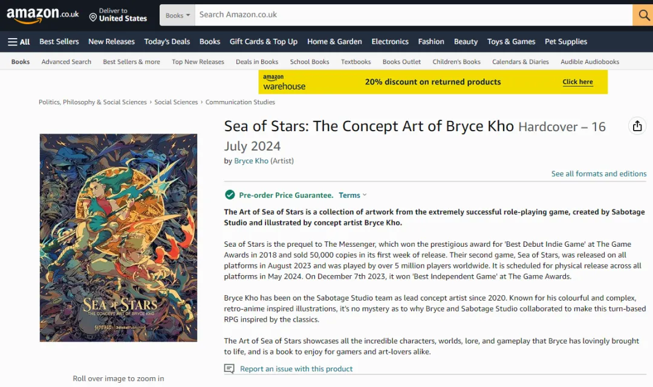
Task: Click the Sea of Stars book cover
Action: [119, 238]
